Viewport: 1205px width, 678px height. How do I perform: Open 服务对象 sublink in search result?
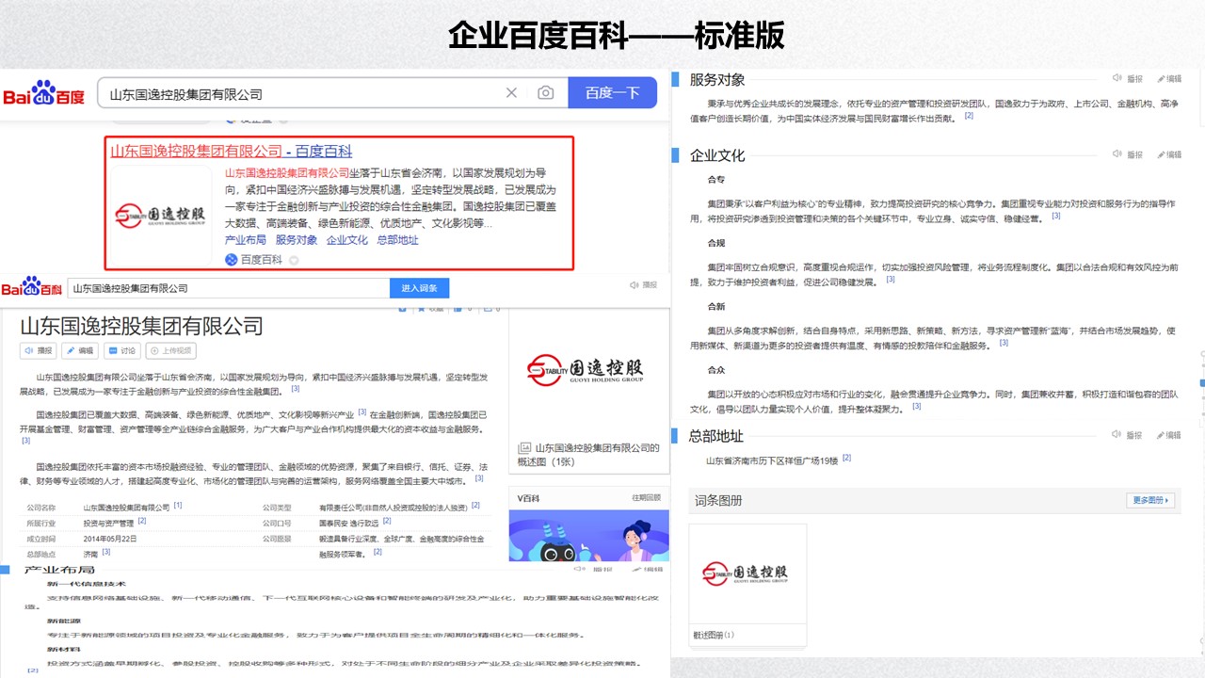tap(297, 240)
